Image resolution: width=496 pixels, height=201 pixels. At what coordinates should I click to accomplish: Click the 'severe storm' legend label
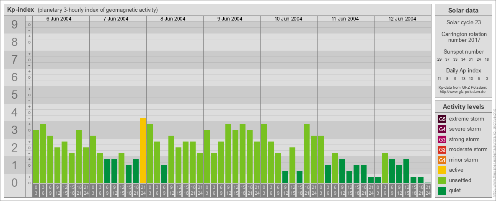pyautogui.click(x=465, y=129)
